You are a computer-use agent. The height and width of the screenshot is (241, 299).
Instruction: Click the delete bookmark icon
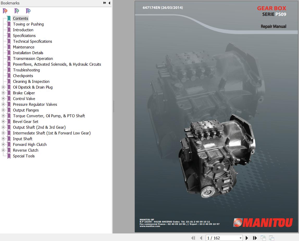pos(5,11)
